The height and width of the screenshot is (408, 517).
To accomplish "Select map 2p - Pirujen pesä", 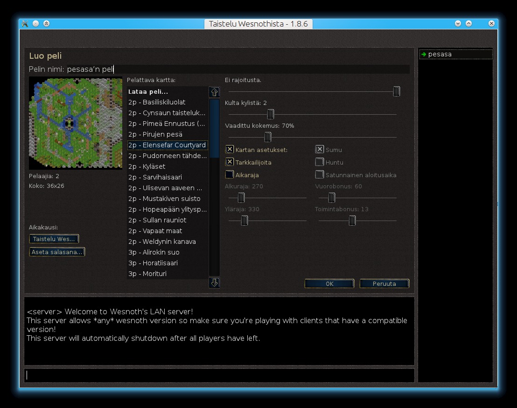I will tap(168, 134).
